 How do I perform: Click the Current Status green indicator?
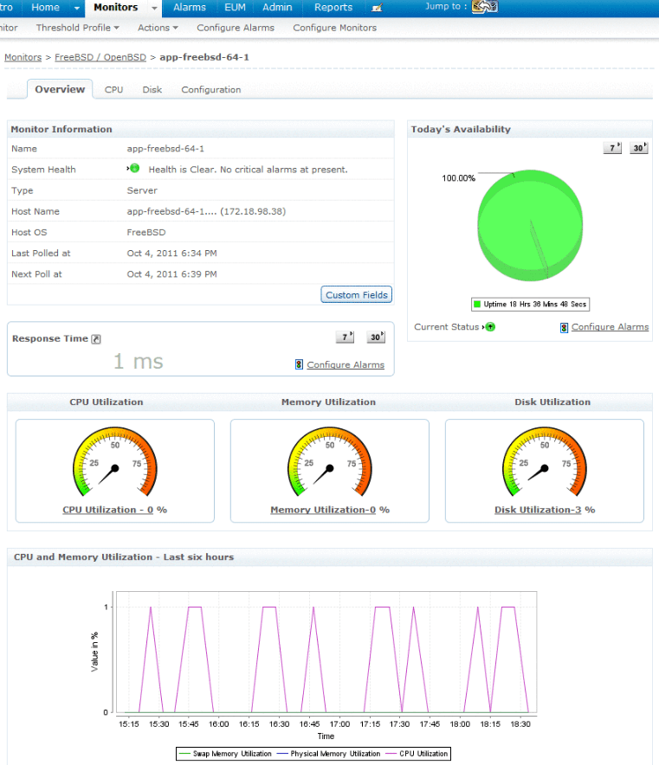490,327
